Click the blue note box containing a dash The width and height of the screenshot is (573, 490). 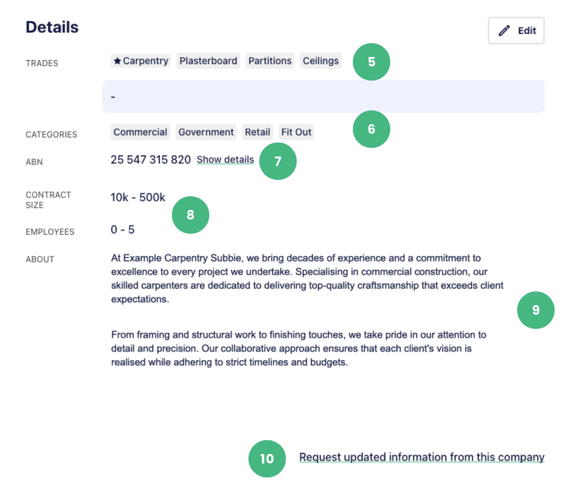coord(323,96)
